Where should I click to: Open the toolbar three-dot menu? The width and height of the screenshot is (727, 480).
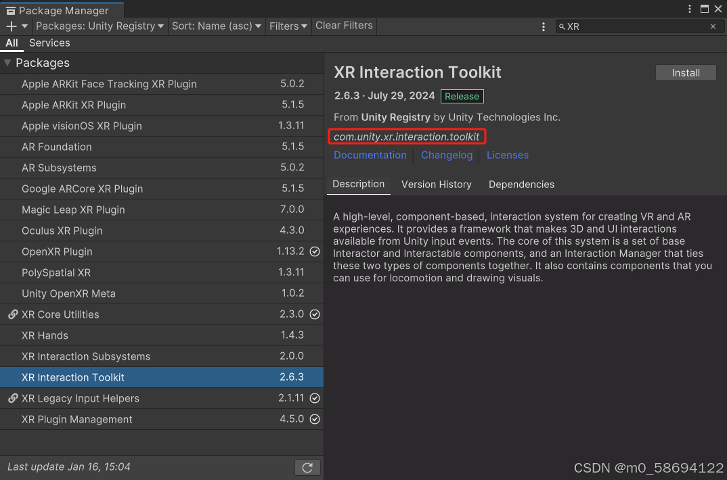click(x=544, y=26)
